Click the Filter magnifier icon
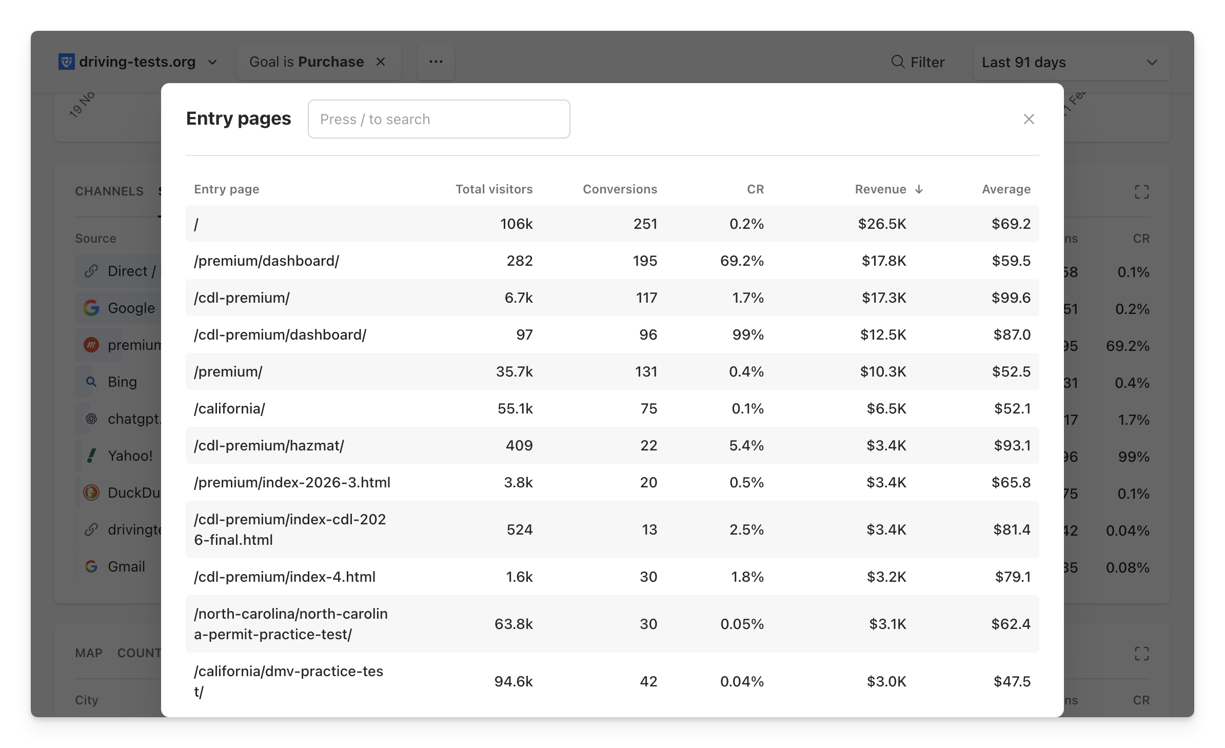 coord(898,62)
